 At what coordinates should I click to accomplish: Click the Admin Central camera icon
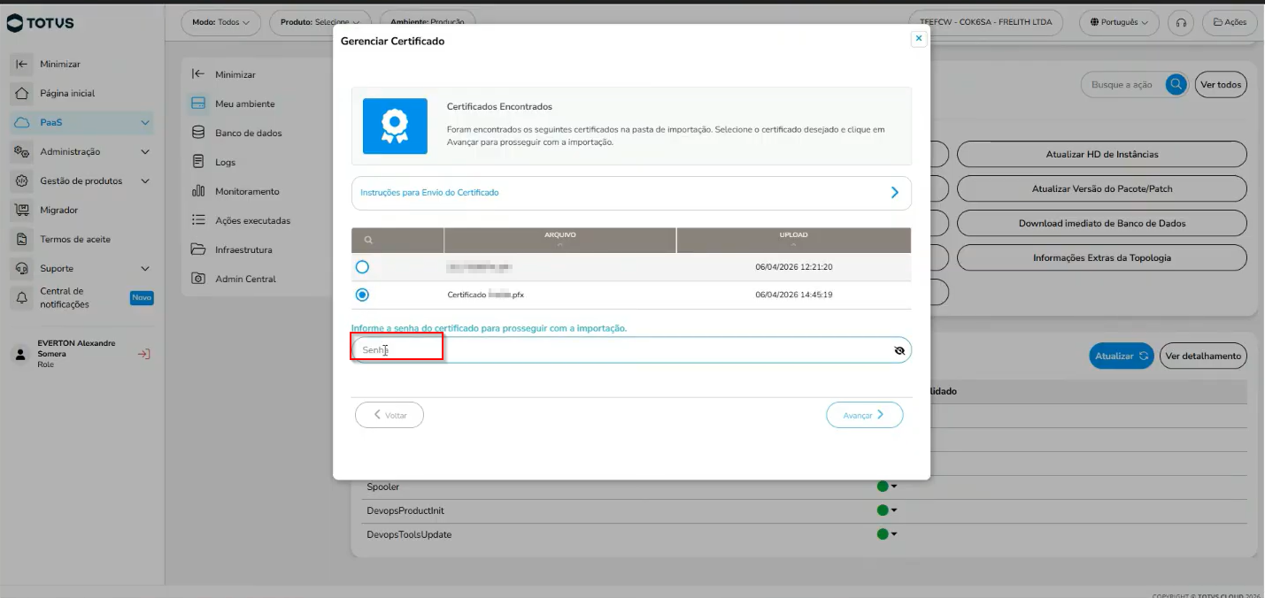198,279
